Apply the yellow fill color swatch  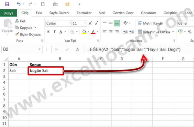(84, 32)
